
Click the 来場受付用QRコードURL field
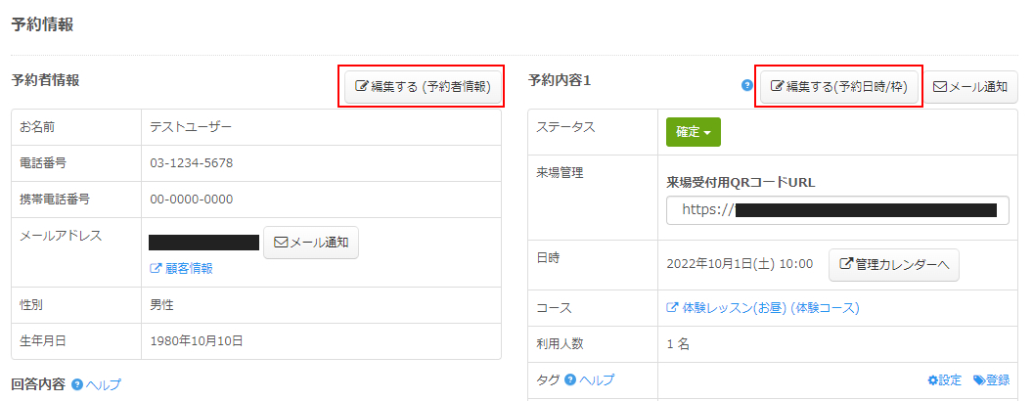click(837, 209)
